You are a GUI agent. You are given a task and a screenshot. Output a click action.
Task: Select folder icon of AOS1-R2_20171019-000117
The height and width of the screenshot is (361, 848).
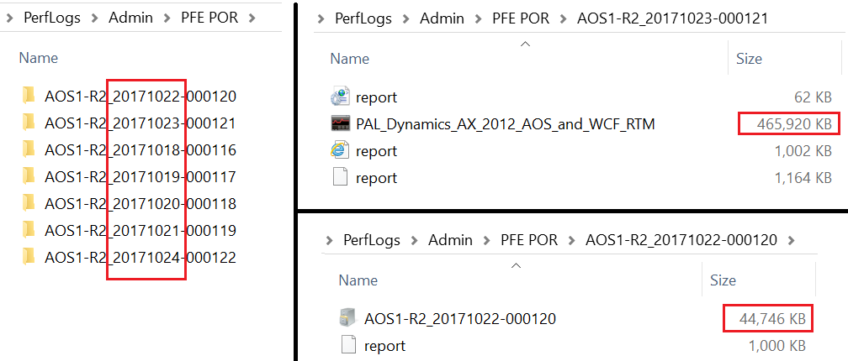pos(29,176)
